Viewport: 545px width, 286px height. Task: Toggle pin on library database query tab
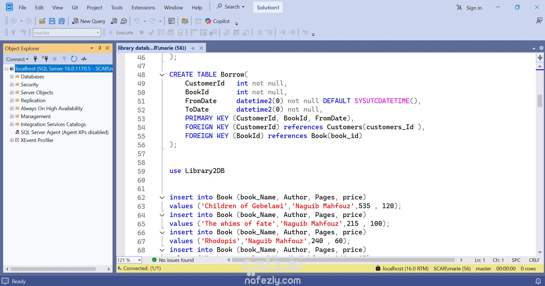(x=193, y=48)
